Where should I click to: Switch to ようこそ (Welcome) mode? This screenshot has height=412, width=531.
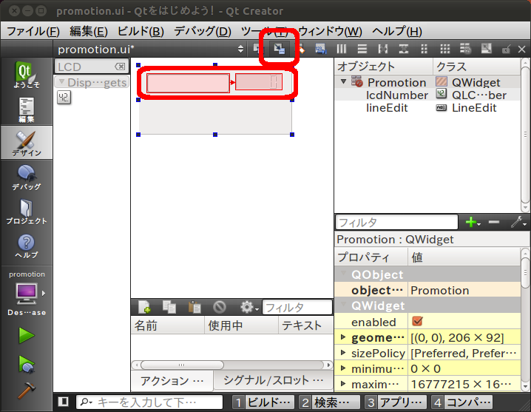click(x=26, y=75)
